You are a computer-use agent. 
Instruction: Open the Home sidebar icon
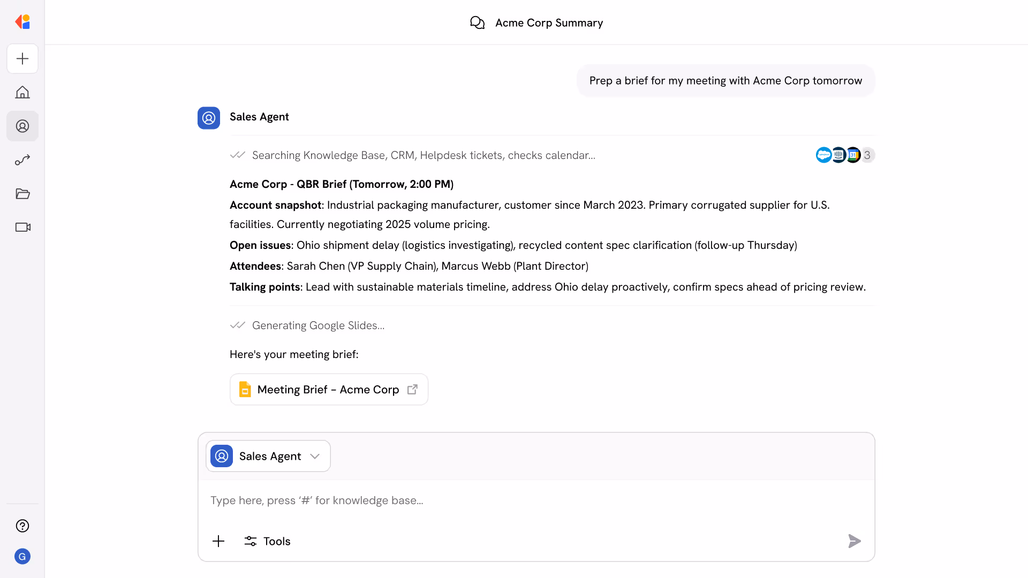click(22, 92)
